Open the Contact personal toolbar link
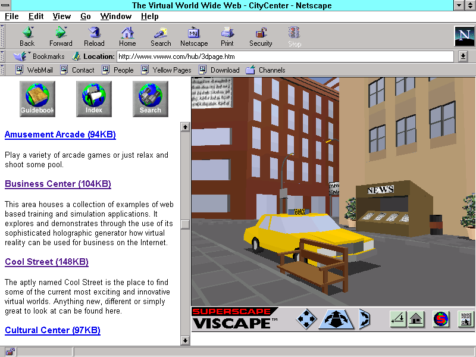 coord(77,70)
